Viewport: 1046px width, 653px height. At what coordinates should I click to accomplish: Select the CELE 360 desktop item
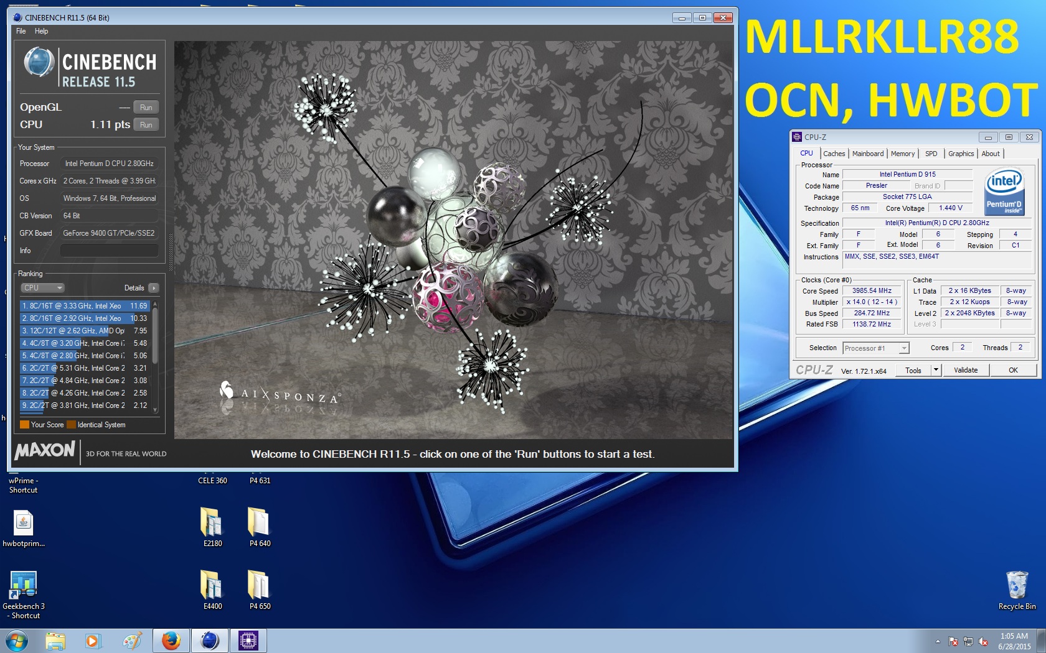(x=212, y=481)
